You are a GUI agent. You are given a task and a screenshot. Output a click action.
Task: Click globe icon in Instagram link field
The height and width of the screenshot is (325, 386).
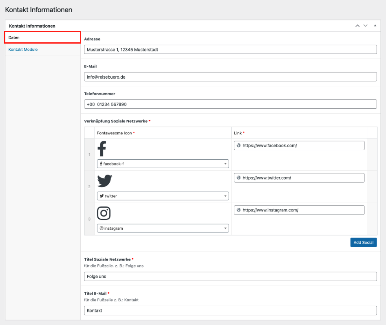[x=238, y=210]
